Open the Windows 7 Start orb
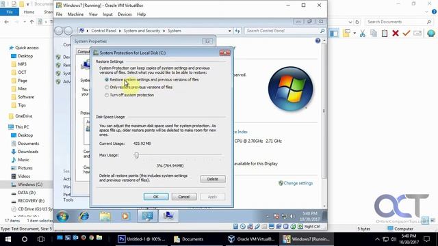The height and width of the screenshot is (246, 438). click(x=62, y=216)
